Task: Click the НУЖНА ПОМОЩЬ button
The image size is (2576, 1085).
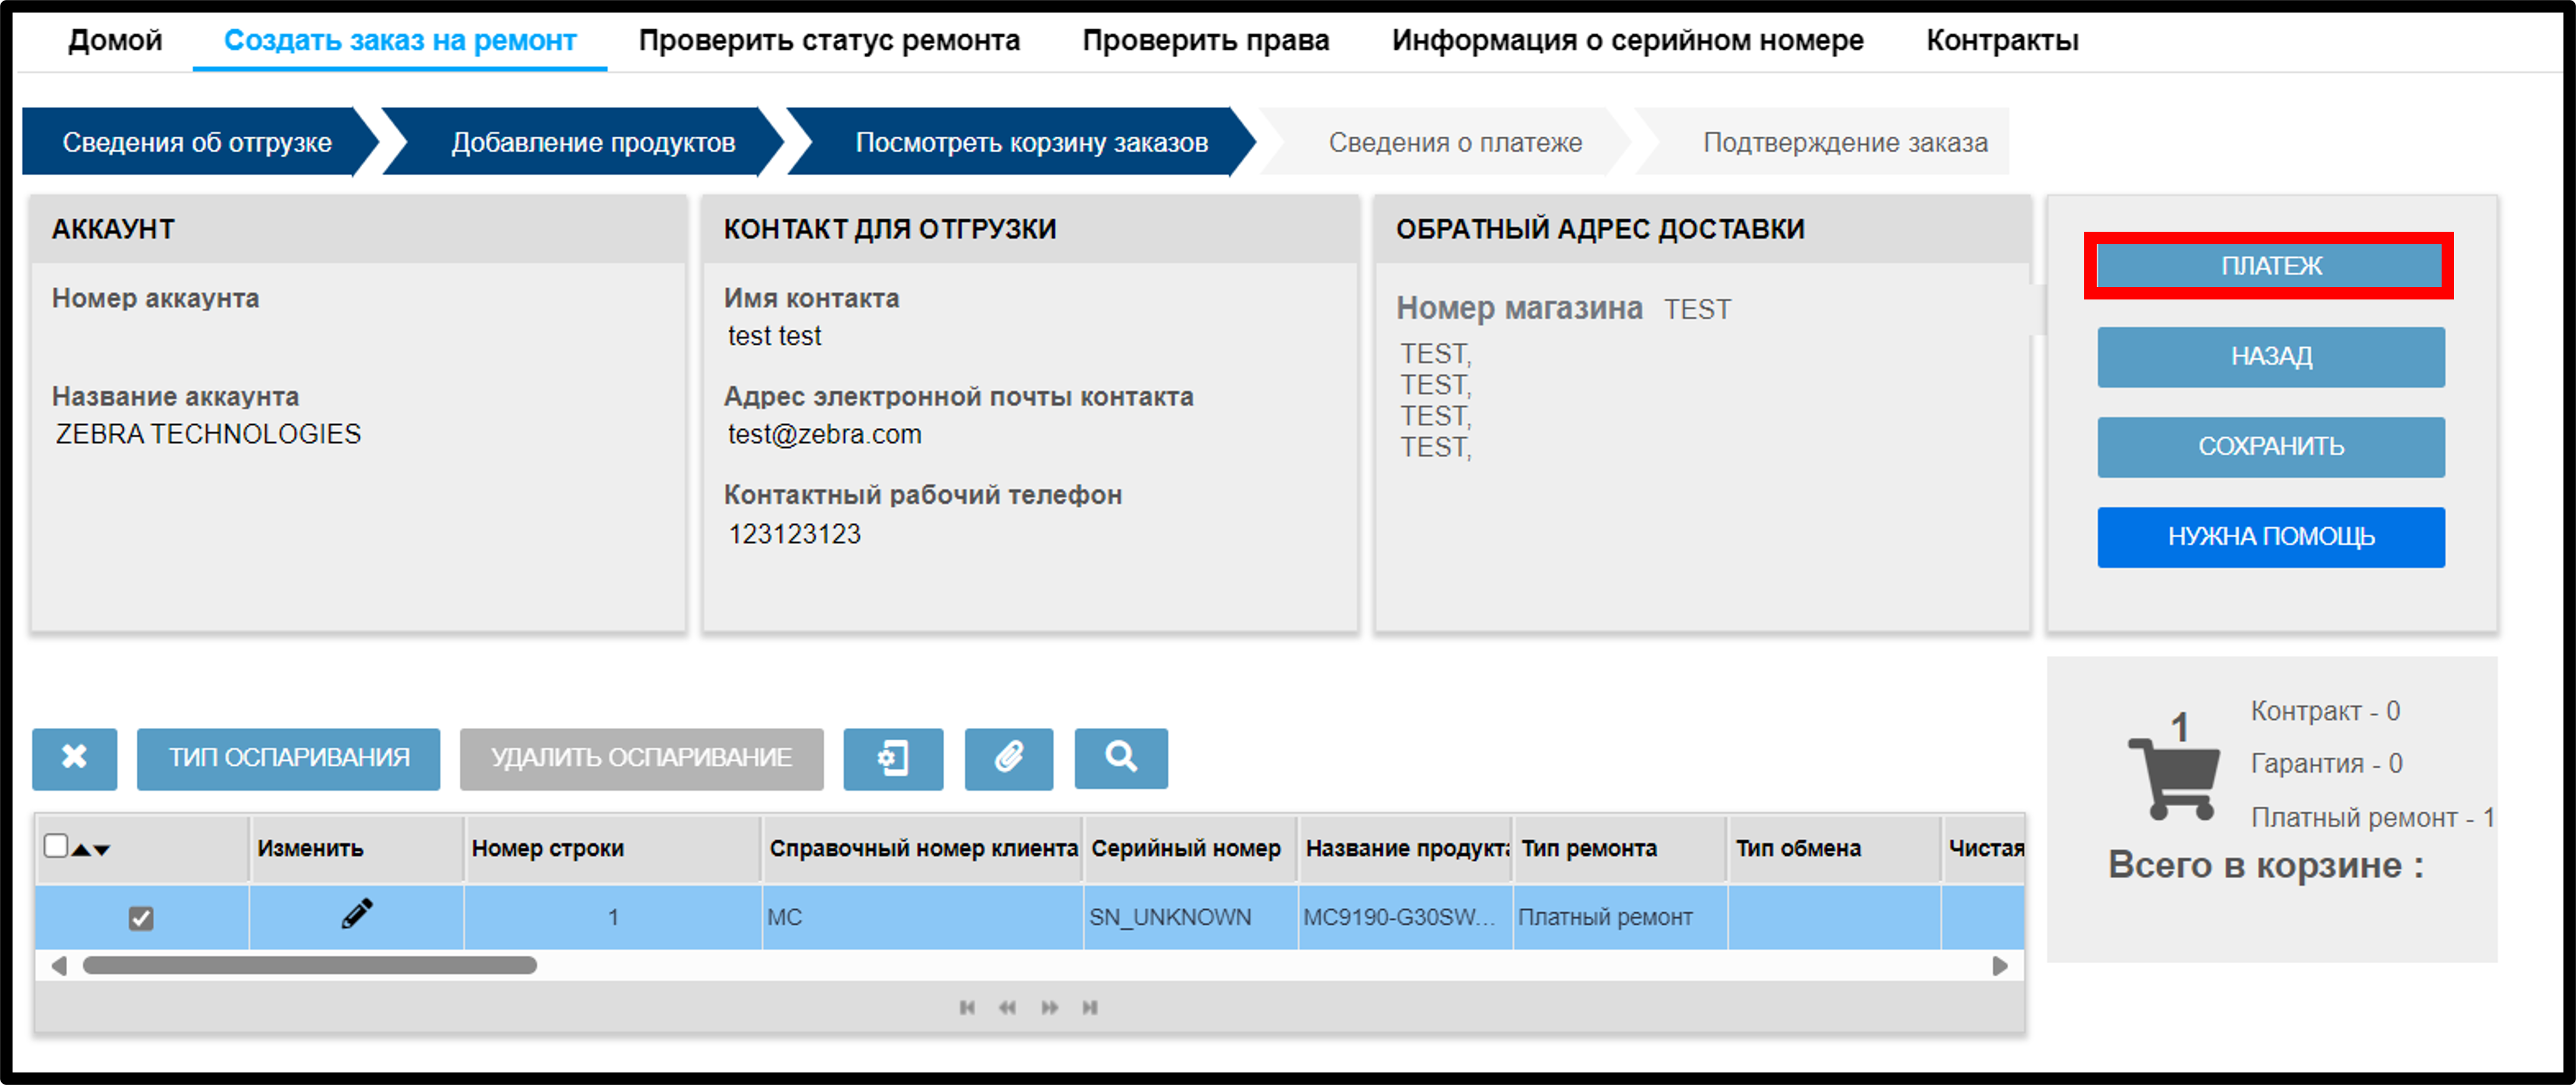Action: click(2270, 537)
